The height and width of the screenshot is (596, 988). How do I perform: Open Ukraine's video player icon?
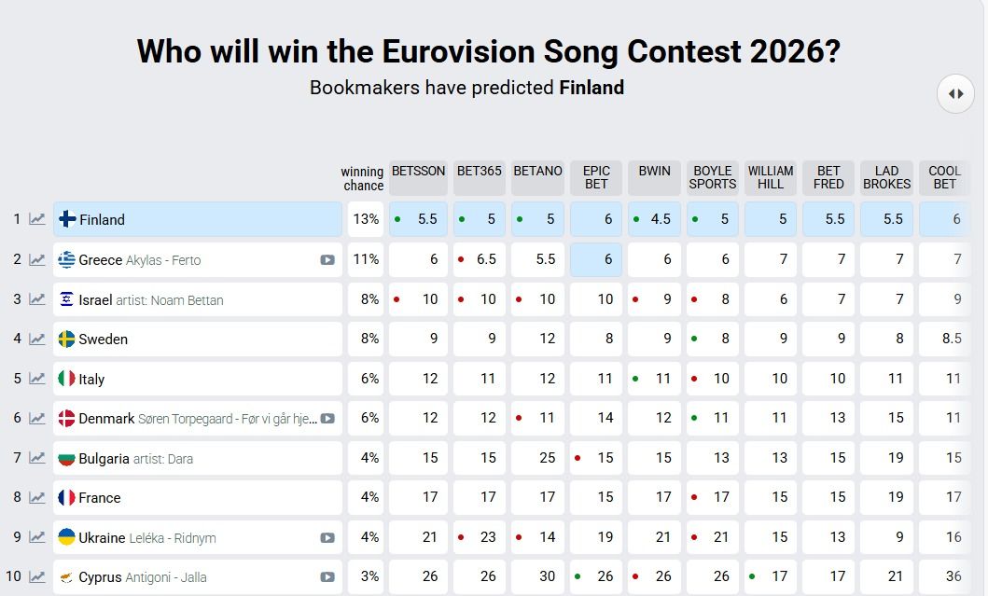(x=327, y=538)
